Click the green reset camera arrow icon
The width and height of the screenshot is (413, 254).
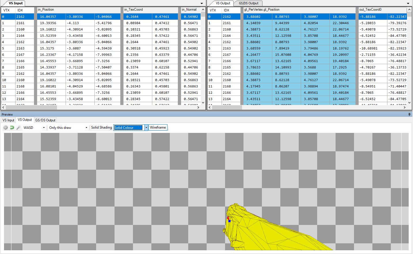(12, 127)
